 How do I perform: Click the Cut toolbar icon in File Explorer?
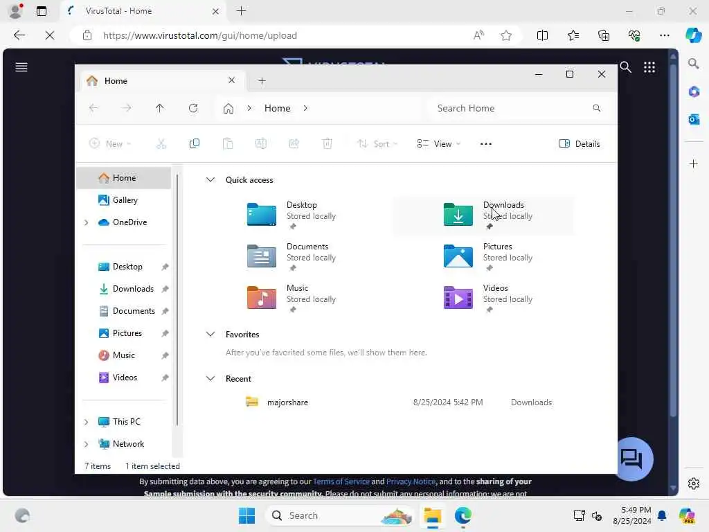pos(161,144)
